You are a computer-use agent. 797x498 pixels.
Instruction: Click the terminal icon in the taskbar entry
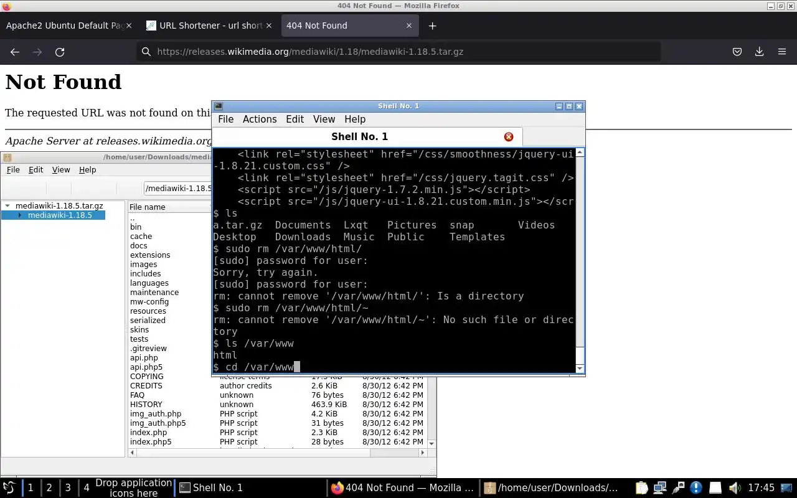185,488
